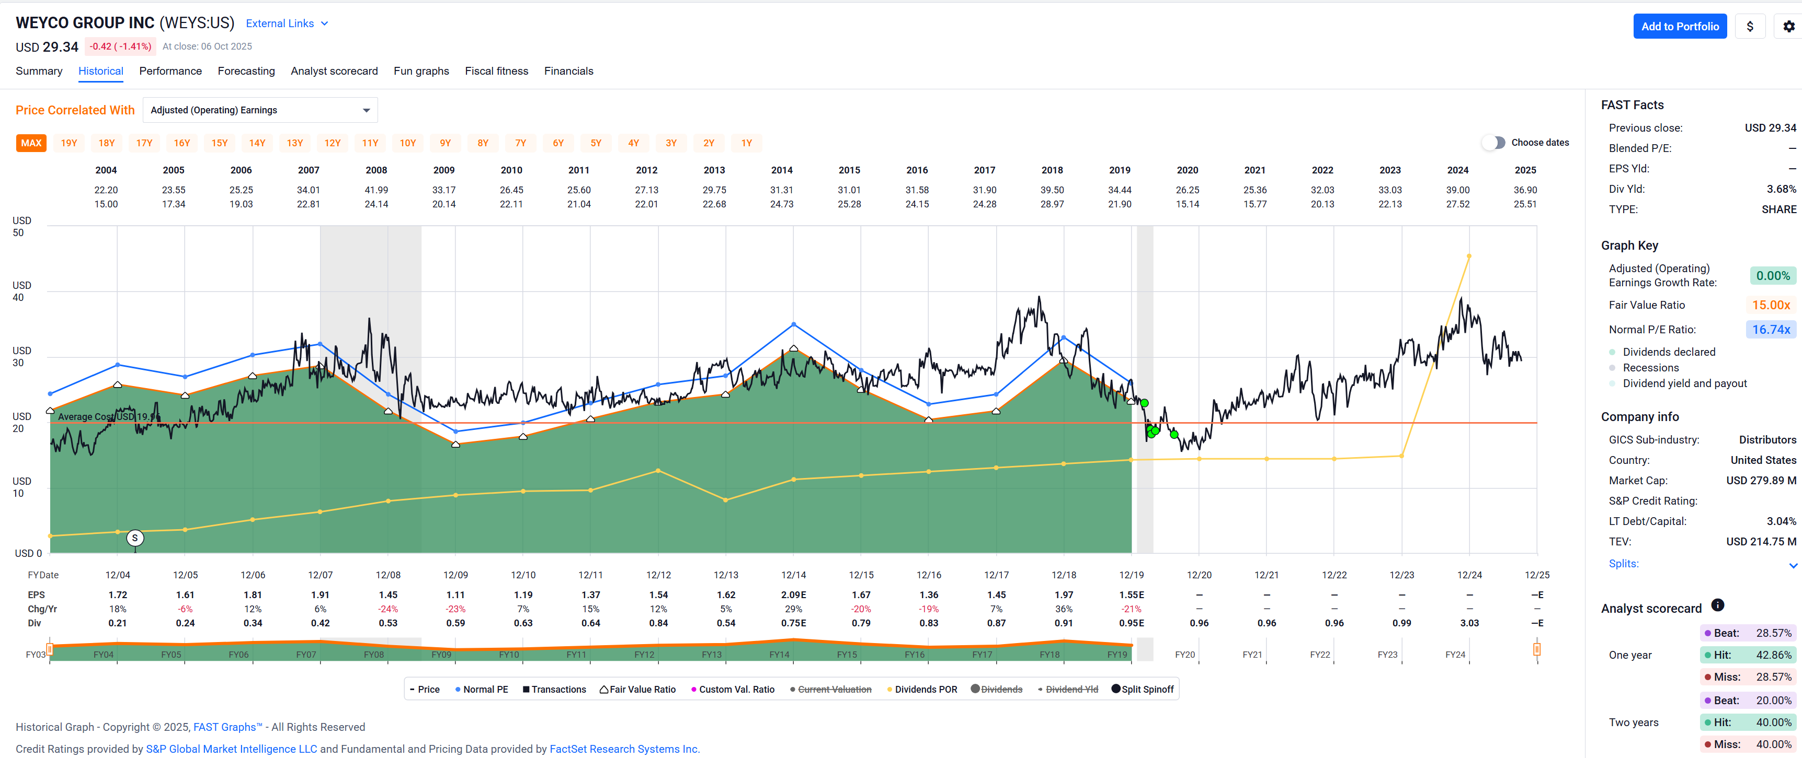
Task: Toggle the Transactions square legend item
Action: [554, 690]
